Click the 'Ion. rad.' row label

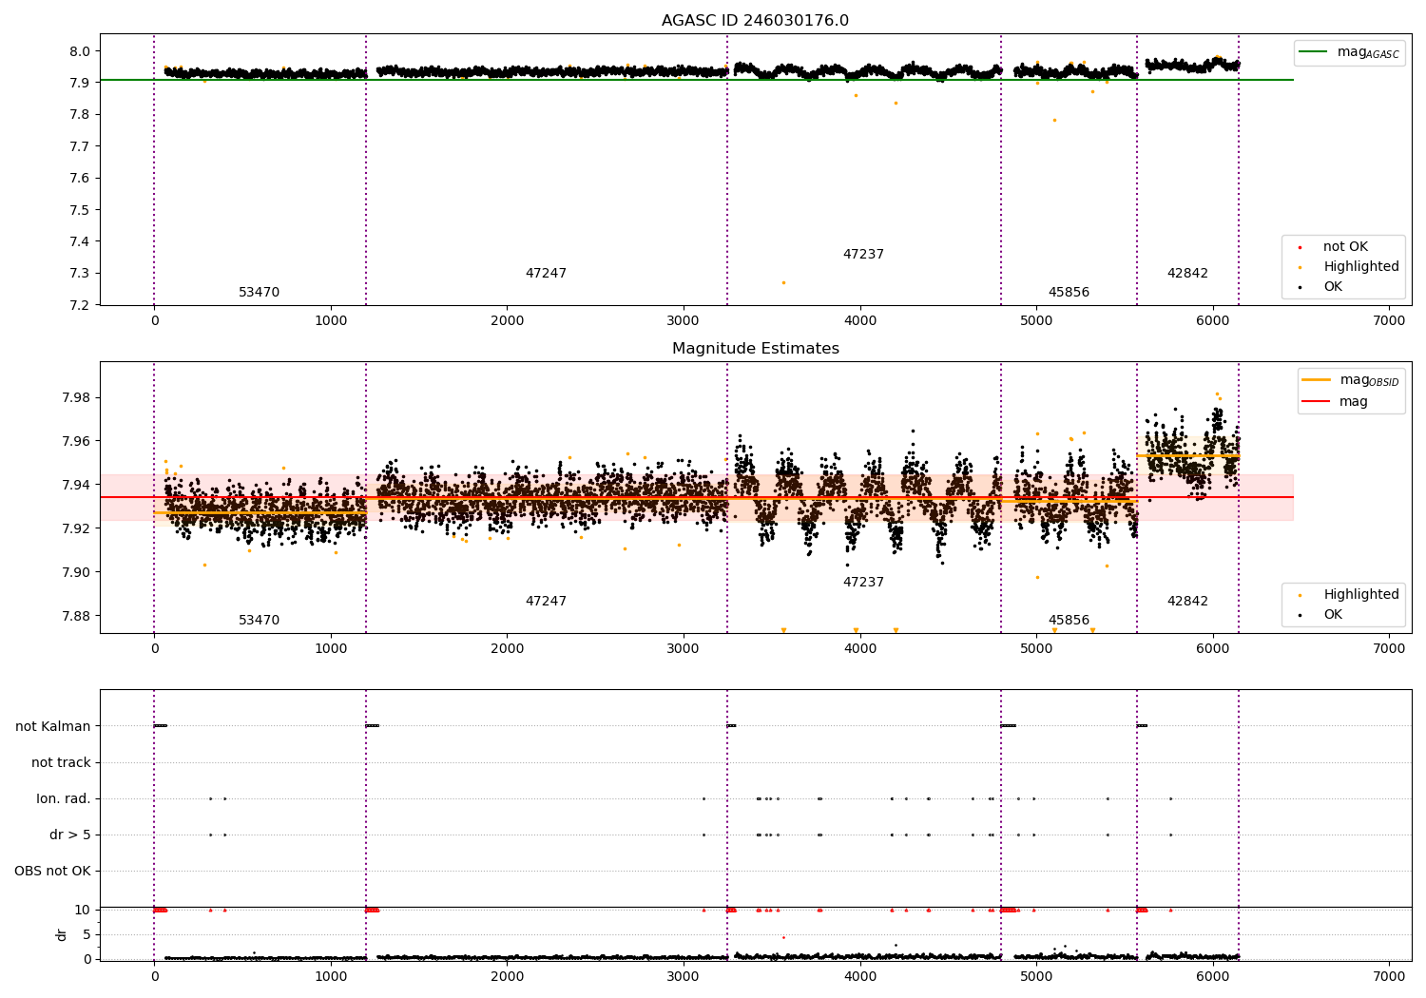click(x=64, y=799)
